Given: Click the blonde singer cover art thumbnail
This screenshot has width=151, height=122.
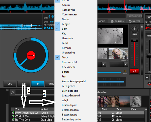Looking at the screenshot, I should [136, 101].
